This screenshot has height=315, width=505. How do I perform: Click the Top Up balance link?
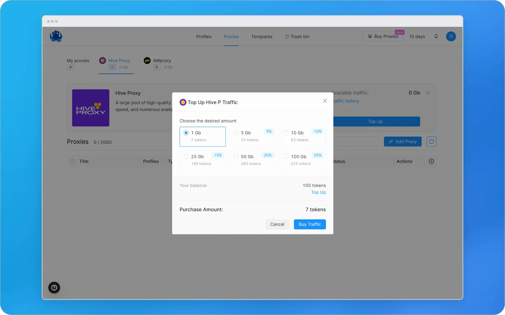coord(318,192)
